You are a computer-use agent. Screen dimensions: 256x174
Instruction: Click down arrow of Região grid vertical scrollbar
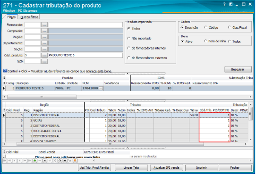[250, 139]
